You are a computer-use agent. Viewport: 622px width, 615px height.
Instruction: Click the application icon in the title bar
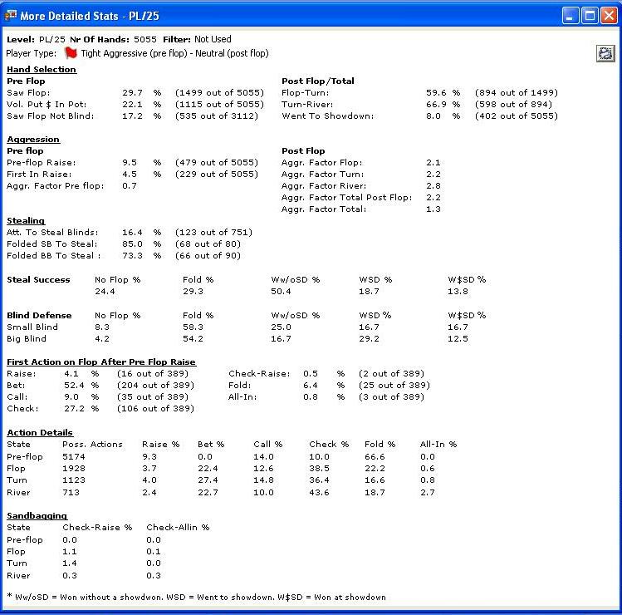[10, 16]
